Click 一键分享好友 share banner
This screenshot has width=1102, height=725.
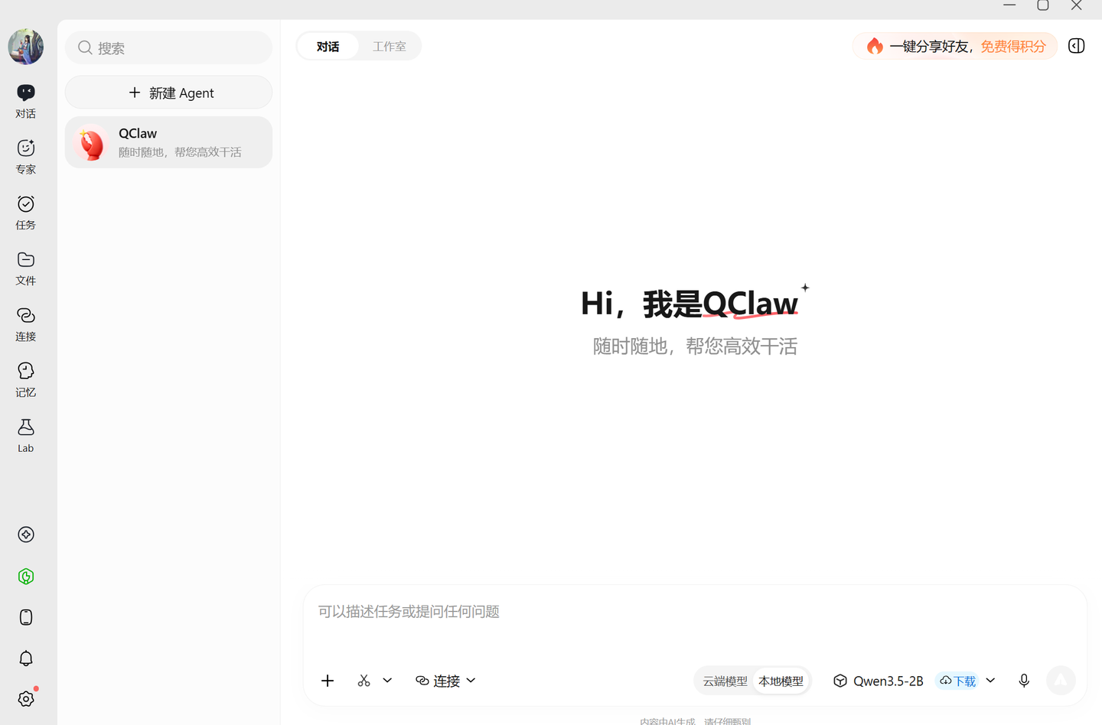click(x=955, y=46)
